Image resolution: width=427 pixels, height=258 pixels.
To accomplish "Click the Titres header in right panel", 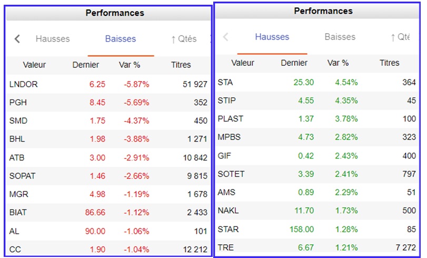I will [x=390, y=63].
